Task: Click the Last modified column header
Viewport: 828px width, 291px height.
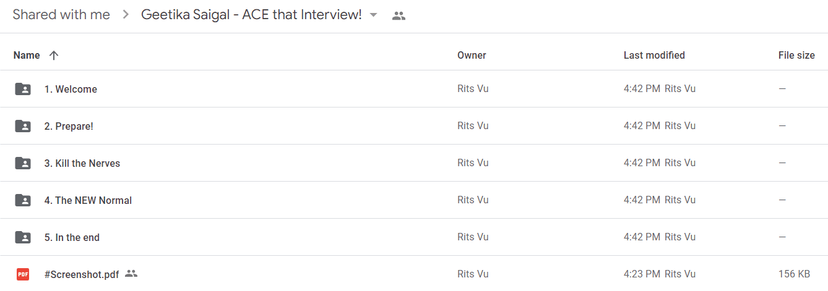Action: [x=654, y=56]
